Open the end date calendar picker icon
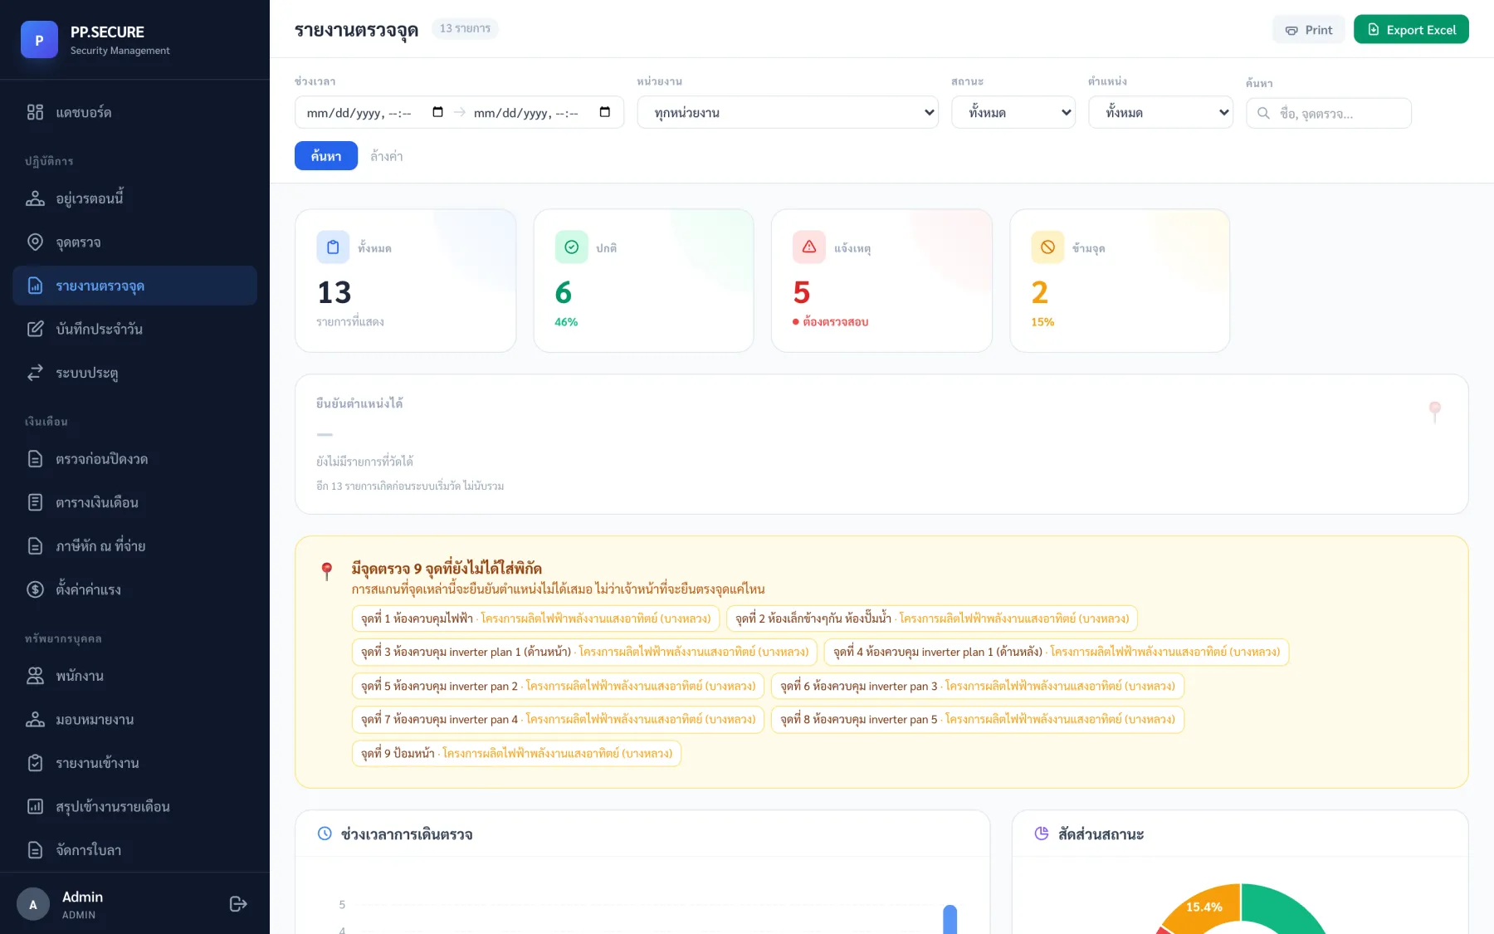The height and width of the screenshot is (934, 1494). tap(605, 112)
